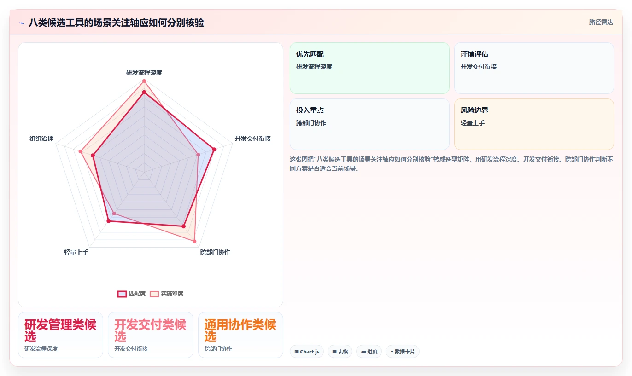This screenshot has width=632, height=376.
Task: Click 开发交付衔接 text in 谨慎评估 card
Action: click(479, 67)
